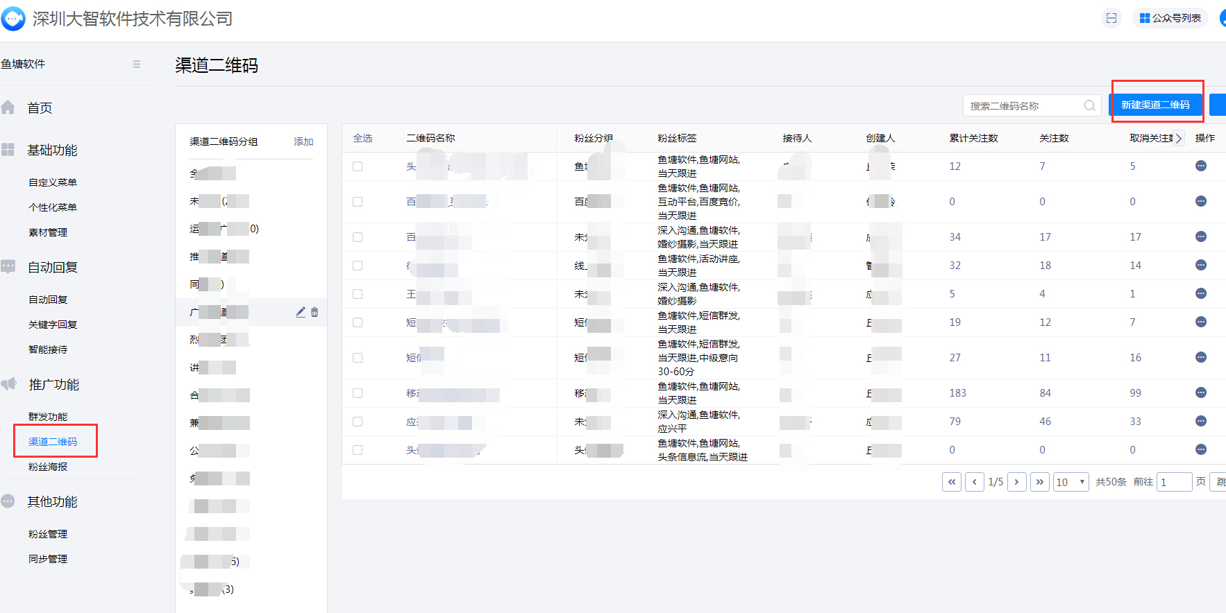Screen dimensions: 1226x613
Task: Click 关注数 column header
Action: click(x=1054, y=138)
